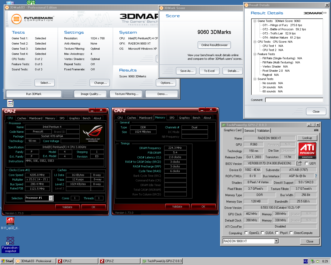Open the Processor #1 selection dropdown

[51, 198]
